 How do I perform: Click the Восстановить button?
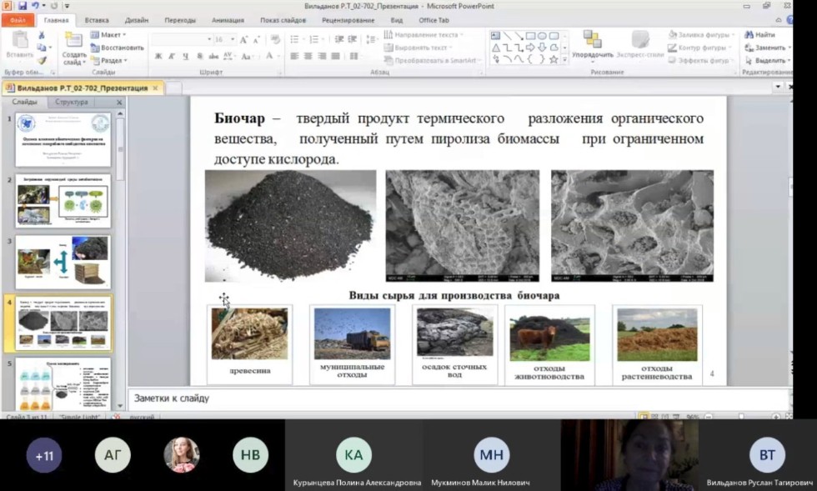tap(117, 48)
